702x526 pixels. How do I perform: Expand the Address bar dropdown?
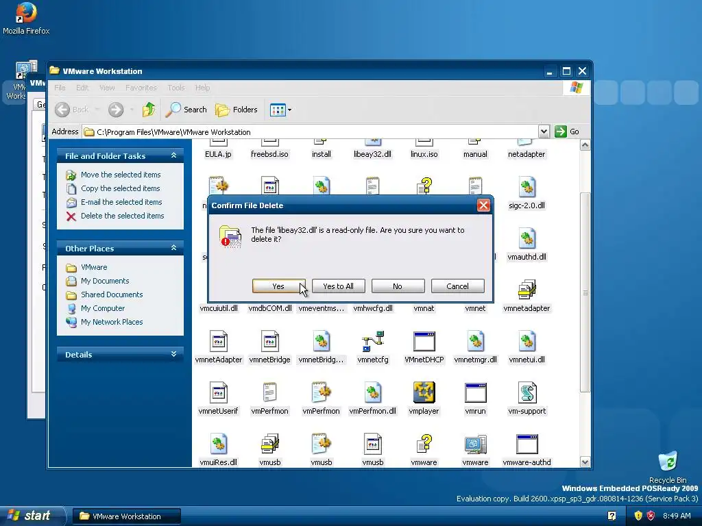pos(544,131)
